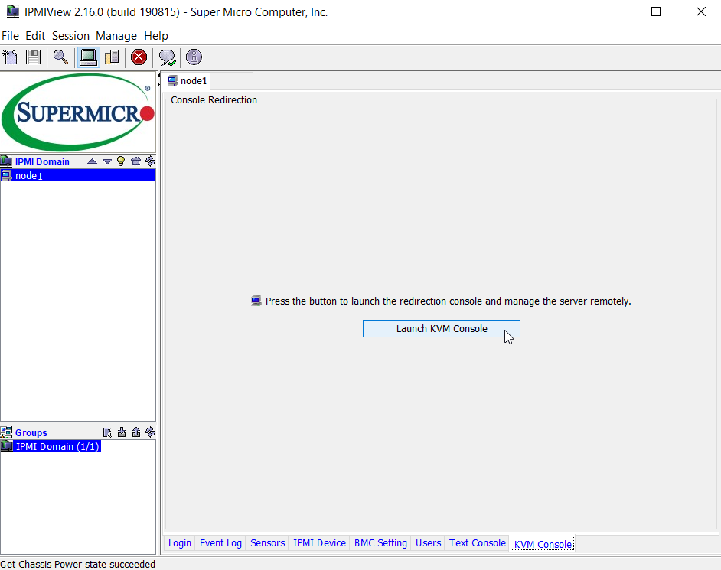Click the refresh icon in IPMI Domain header
The image size is (721, 570).
click(150, 161)
